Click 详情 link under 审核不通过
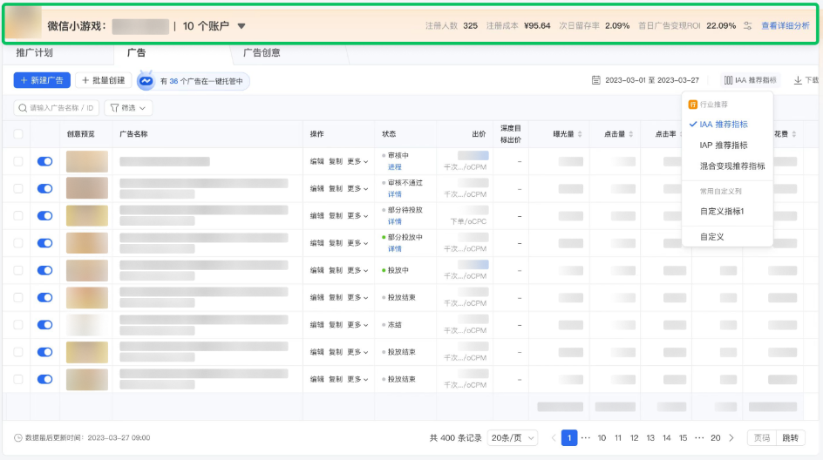This screenshot has width=823, height=460. pyautogui.click(x=395, y=194)
